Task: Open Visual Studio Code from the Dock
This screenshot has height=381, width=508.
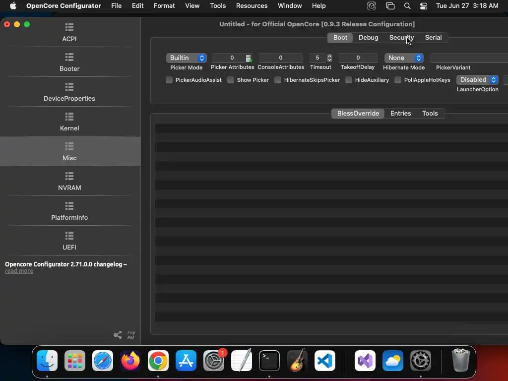Action: point(325,360)
